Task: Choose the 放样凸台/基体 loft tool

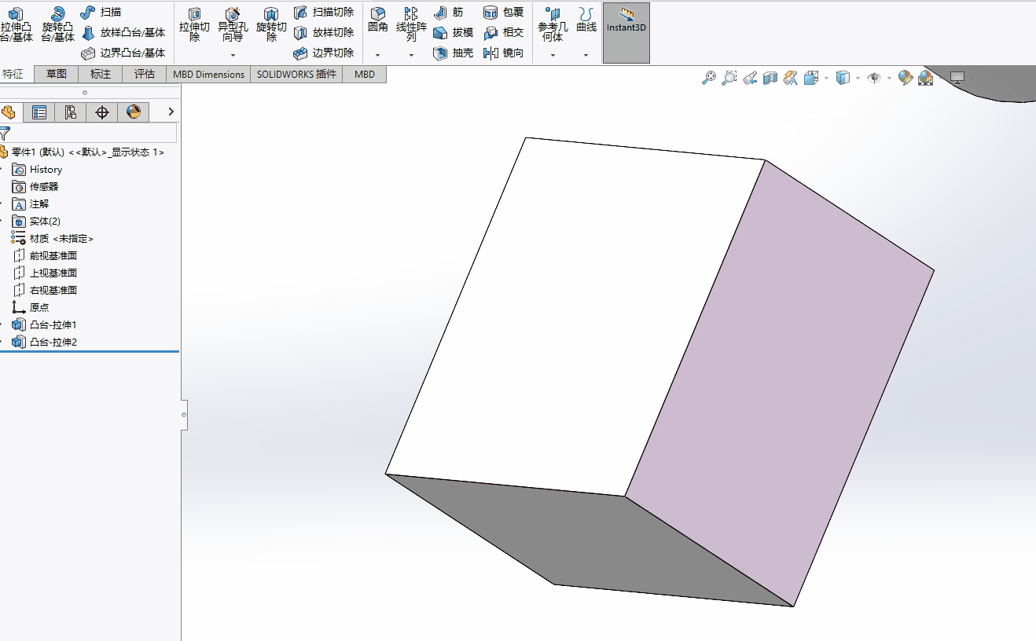Action: 123,32
